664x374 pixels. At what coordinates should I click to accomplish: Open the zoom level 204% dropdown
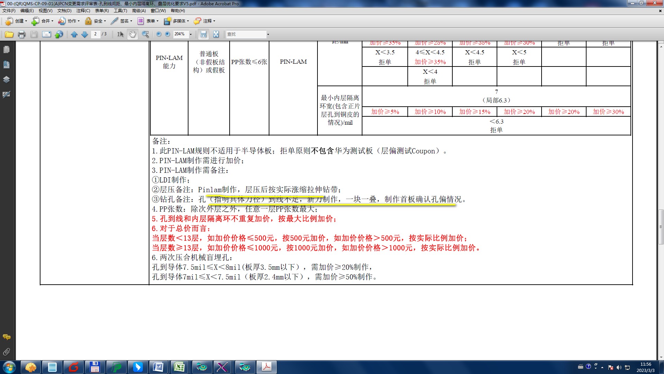click(x=191, y=34)
